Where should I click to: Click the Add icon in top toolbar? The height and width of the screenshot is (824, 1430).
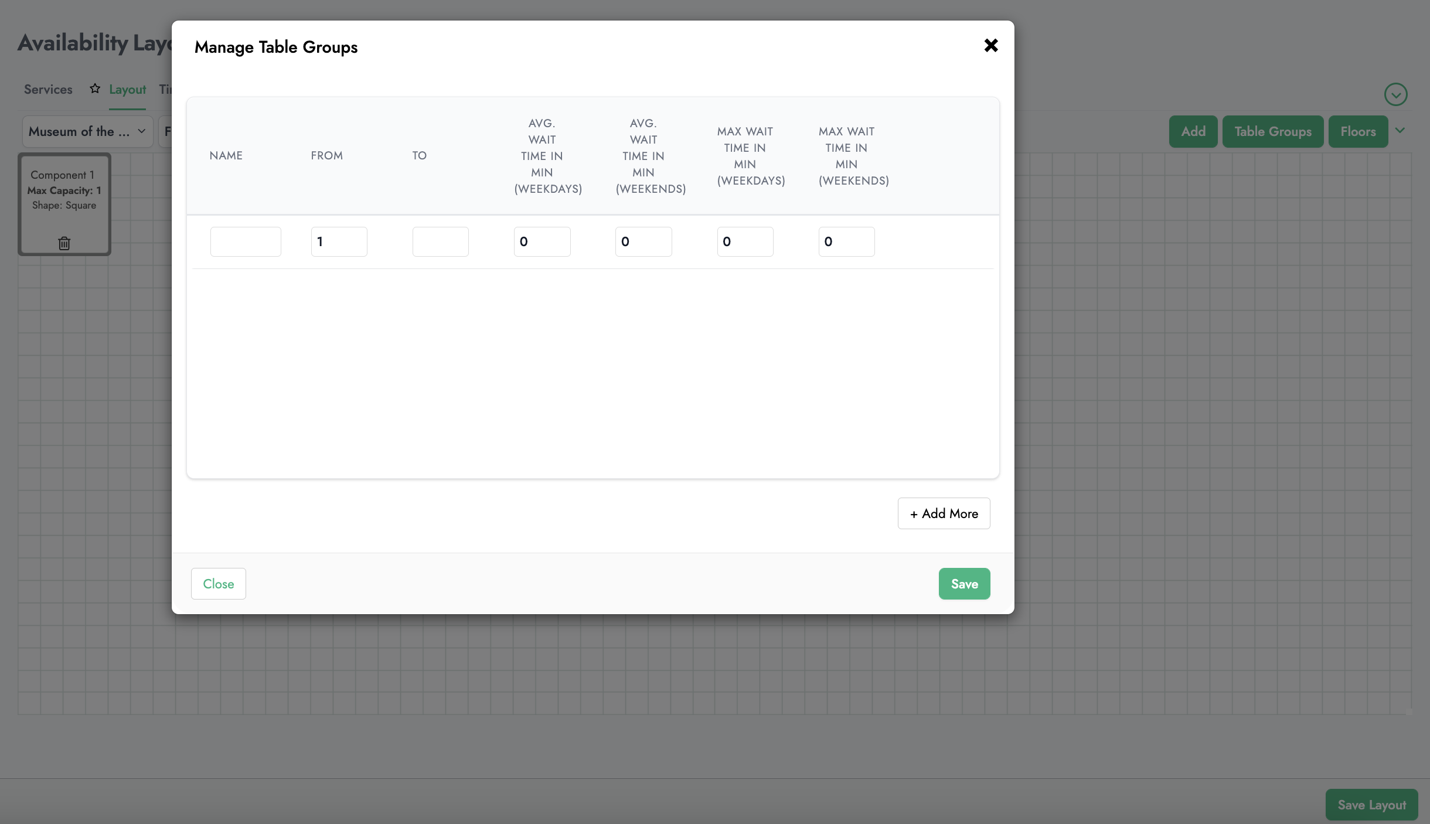(x=1193, y=131)
